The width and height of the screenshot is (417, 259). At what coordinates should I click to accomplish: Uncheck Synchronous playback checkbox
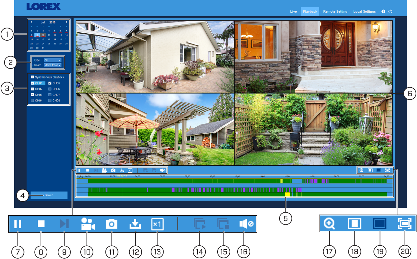(32, 77)
